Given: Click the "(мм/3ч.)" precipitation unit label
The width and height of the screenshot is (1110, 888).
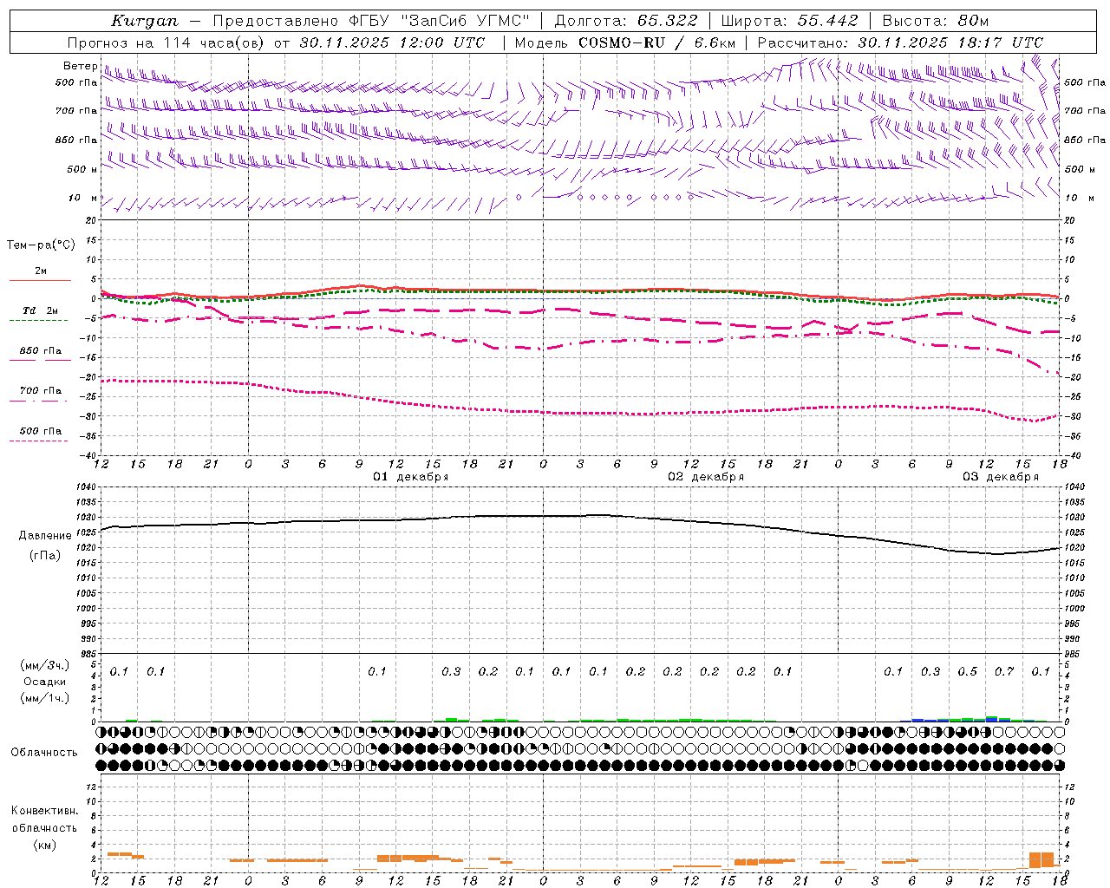Looking at the screenshot, I should 45,665.
